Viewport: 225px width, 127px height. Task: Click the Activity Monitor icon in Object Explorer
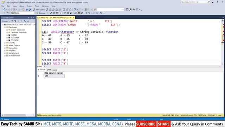[28, 21]
